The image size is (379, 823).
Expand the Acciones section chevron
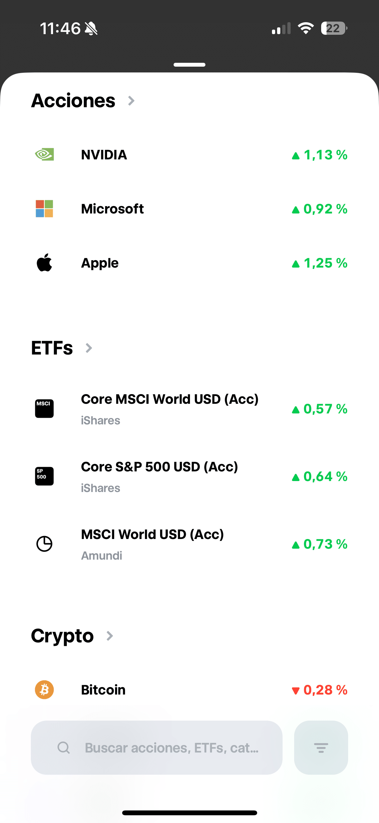pos(131,101)
